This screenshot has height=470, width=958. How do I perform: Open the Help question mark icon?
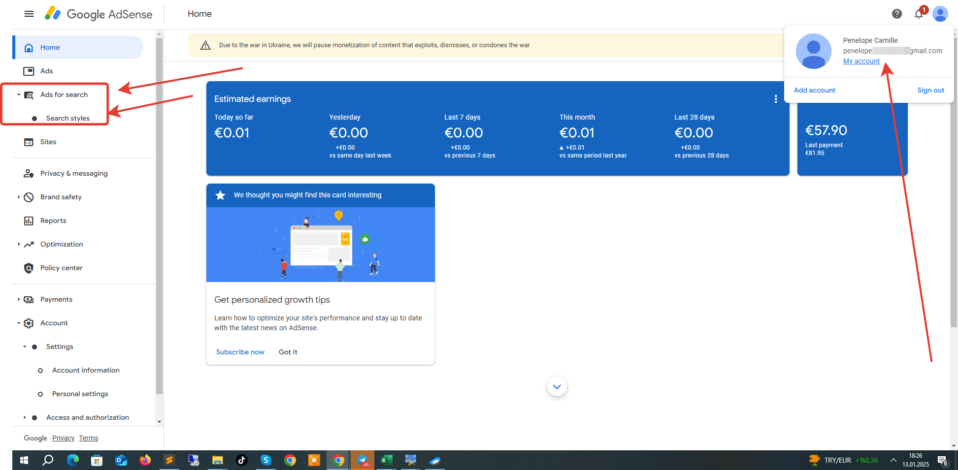897,14
